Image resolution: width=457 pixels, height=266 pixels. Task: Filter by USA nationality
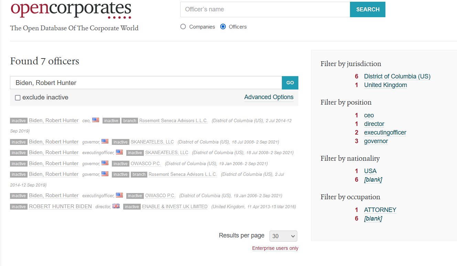370,171
